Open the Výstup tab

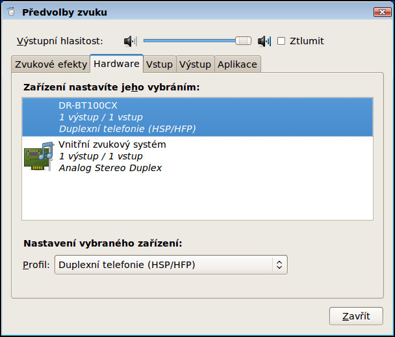click(196, 64)
